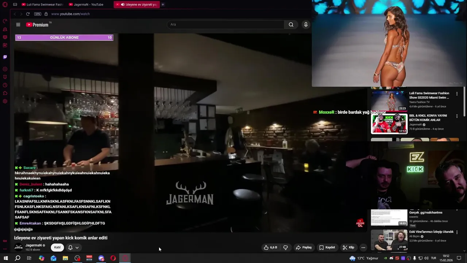Open the Gerçek .gg/realchantres video title
This screenshot has height=263, width=467.
point(426,212)
